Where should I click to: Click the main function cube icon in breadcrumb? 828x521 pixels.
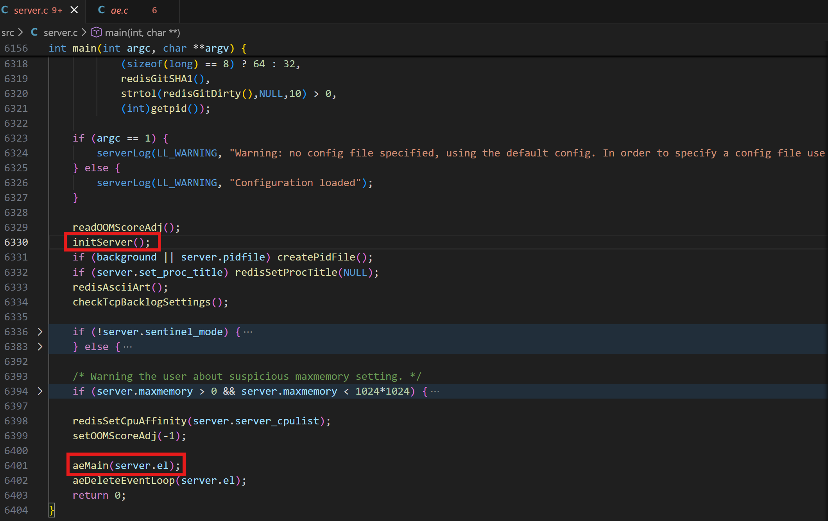96,32
